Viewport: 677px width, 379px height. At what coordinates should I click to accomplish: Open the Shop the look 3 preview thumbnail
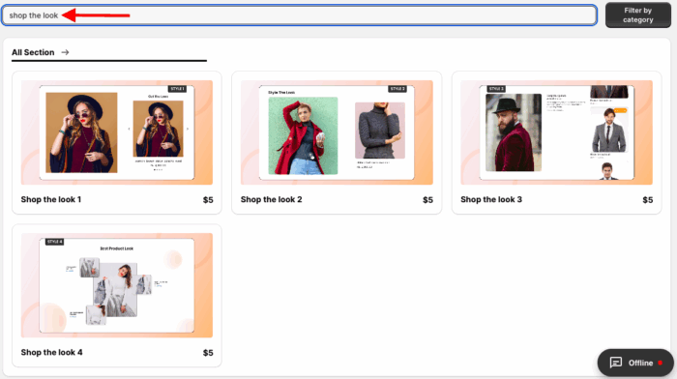556,132
